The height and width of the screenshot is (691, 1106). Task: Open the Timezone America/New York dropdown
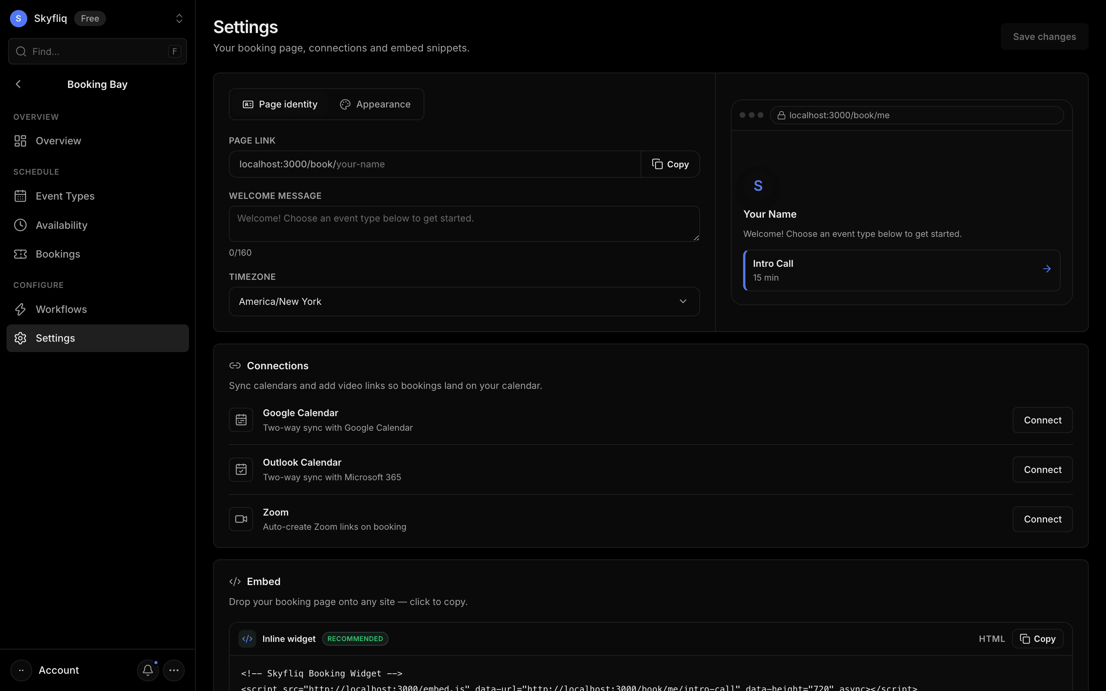[464, 302]
